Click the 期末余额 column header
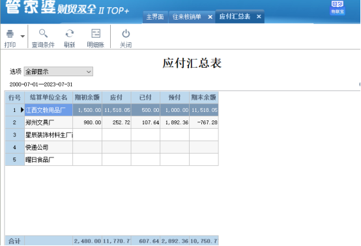This screenshot has height=246, width=361. (204, 98)
